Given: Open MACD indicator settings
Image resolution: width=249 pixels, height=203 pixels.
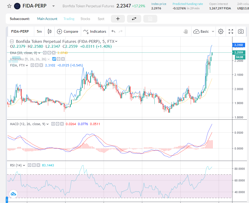Looking at the screenshot, I should coord(58,124).
